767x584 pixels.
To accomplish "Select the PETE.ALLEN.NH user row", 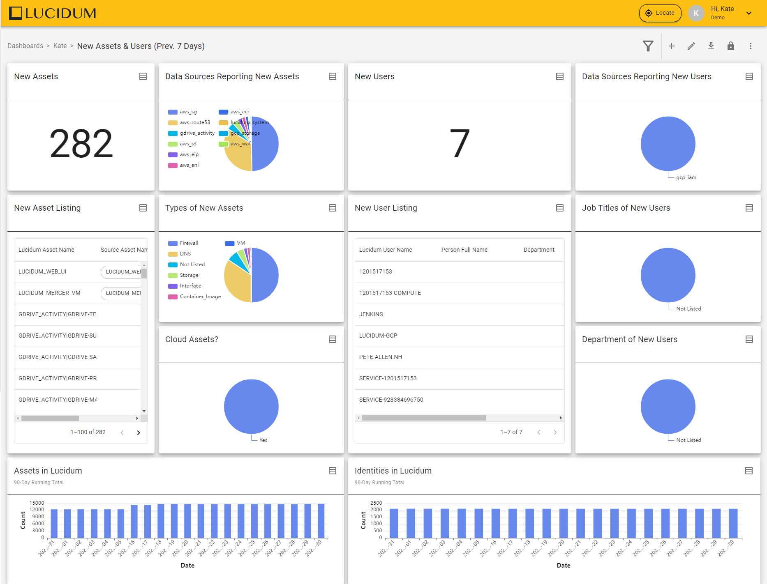I will coord(460,357).
